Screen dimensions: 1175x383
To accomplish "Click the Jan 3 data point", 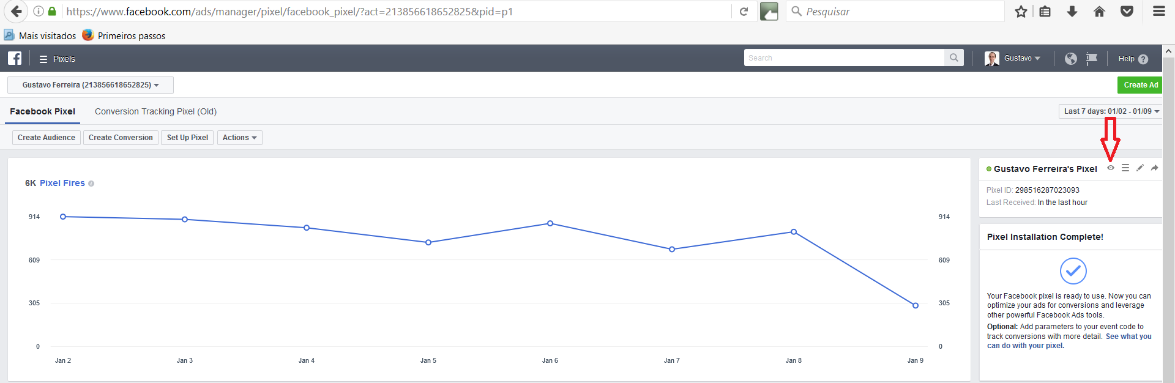I will (x=185, y=219).
